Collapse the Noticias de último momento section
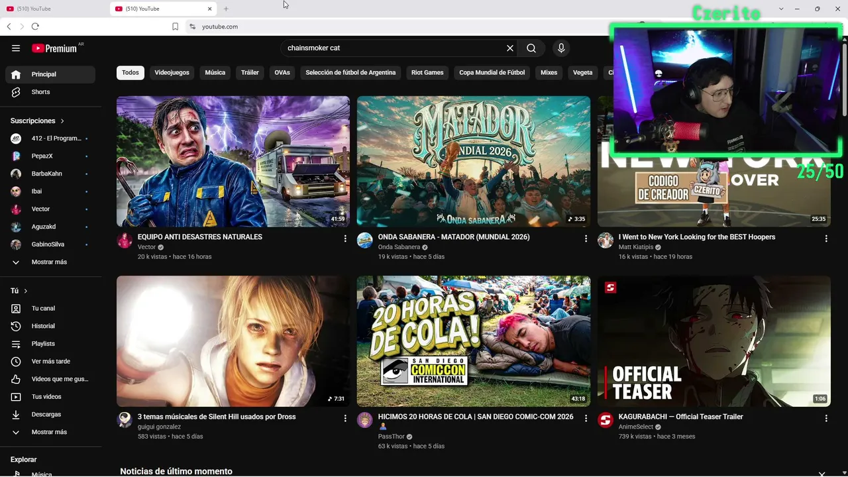848x477 pixels. pyautogui.click(x=821, y=473)
